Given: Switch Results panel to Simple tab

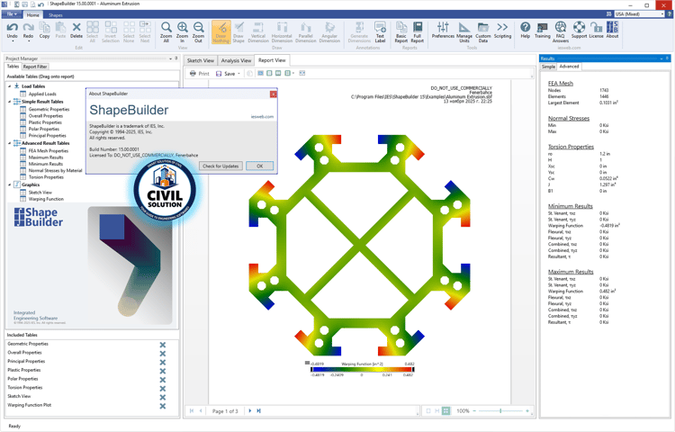Looking at the screenshot, I should pyautogui.click(x=548, y=67).
